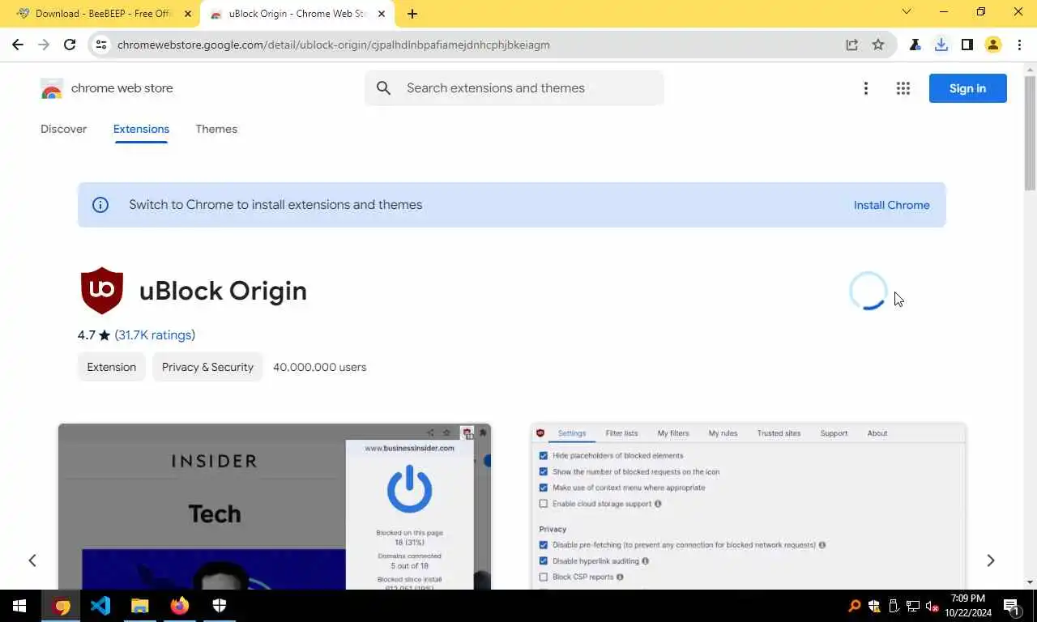Image resolution: width=1037 pixels, height=622 pixels.
Task: Reload the current page
Action: pos(70,45)
